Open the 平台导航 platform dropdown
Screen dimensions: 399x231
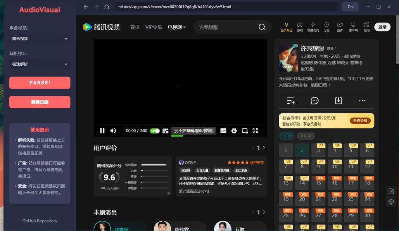coord(40,39)
